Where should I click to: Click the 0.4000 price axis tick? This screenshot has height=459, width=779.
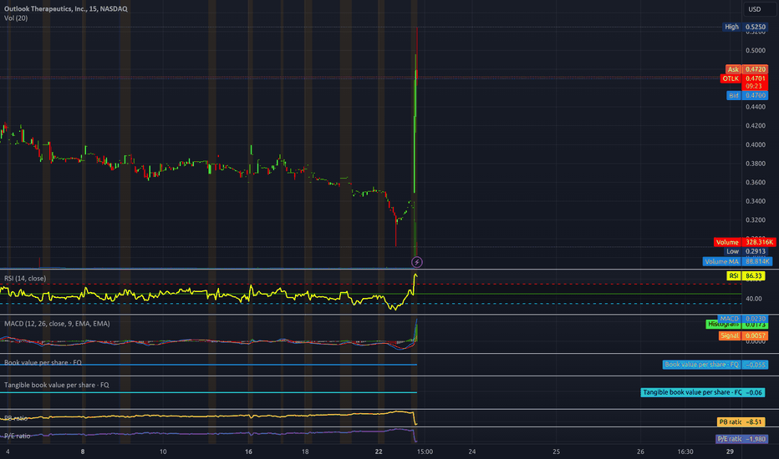(x=755, y=145)
